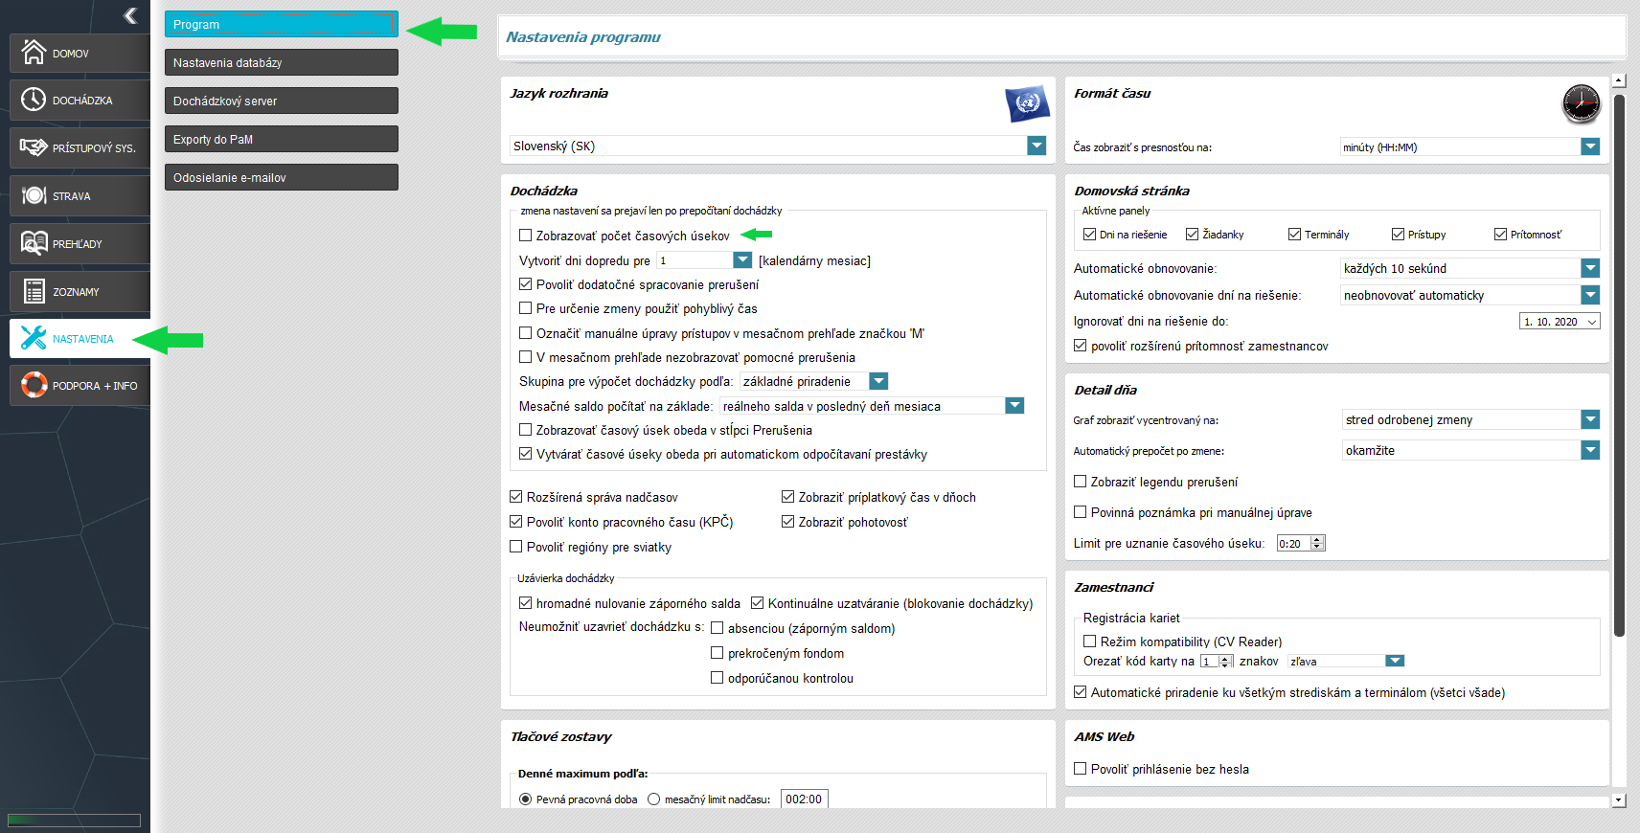Open the Dochádzka clock icon
Screen dimensions: 1640x833
point(34,100)
